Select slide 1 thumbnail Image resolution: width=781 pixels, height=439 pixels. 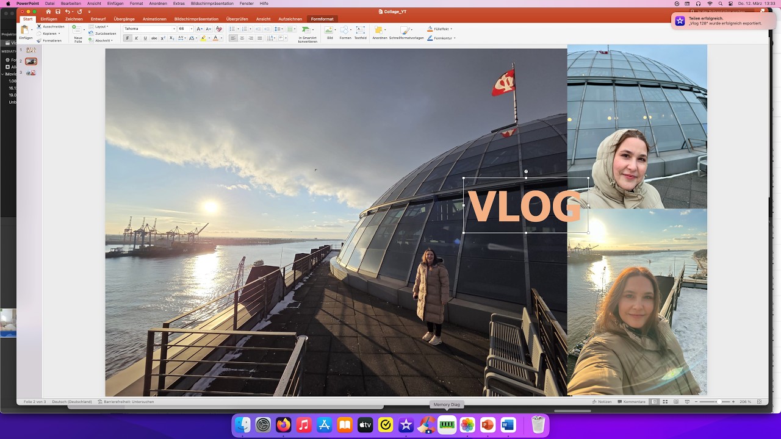[31, 50]
